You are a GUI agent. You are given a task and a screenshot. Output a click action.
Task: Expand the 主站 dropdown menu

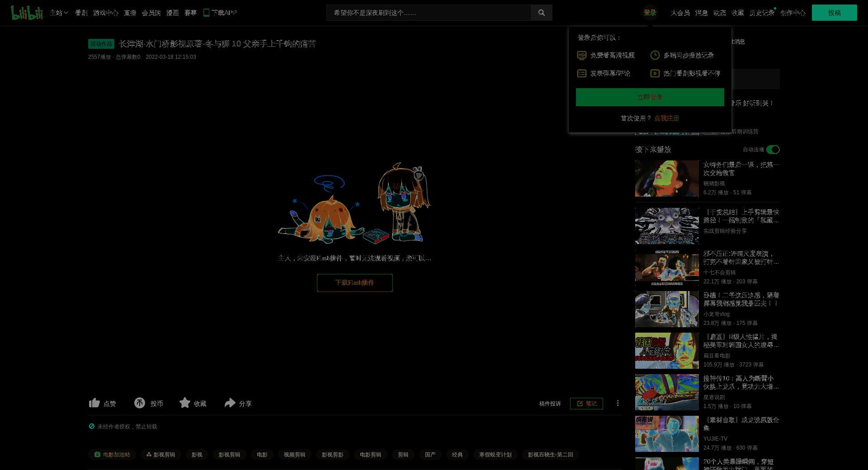pyautogui.click(x=59, y=13)
